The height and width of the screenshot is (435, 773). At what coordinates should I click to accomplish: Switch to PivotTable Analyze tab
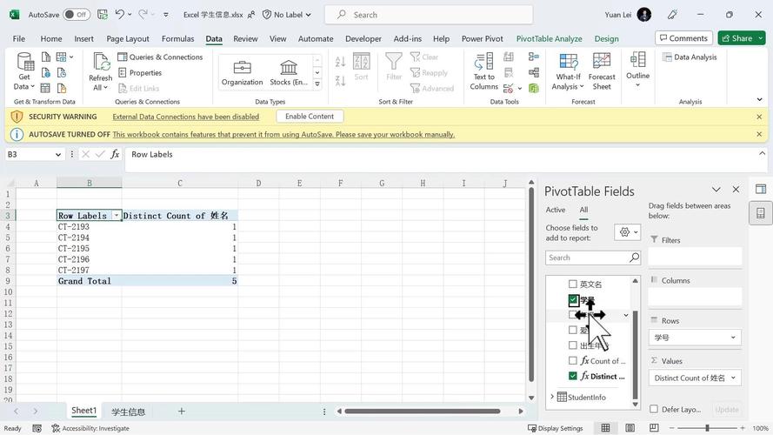pyautogui.click(x=550, y=38)
